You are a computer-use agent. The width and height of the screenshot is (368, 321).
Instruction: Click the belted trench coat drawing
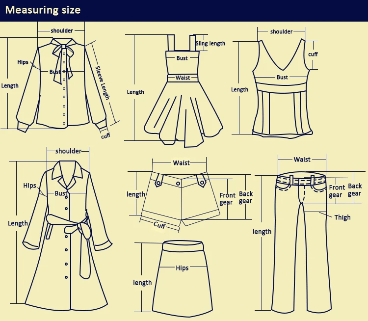coord(67,236)
